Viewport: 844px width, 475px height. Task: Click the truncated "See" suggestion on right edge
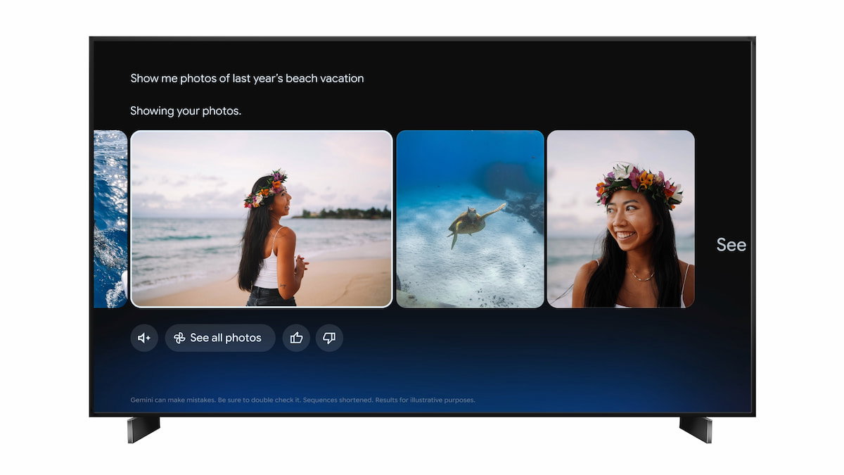coord(731,245)
